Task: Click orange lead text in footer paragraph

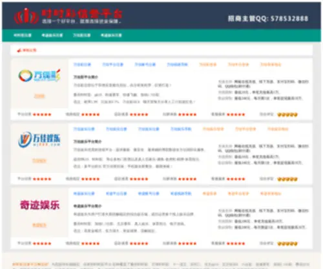Action: click(x=30, y=264)
